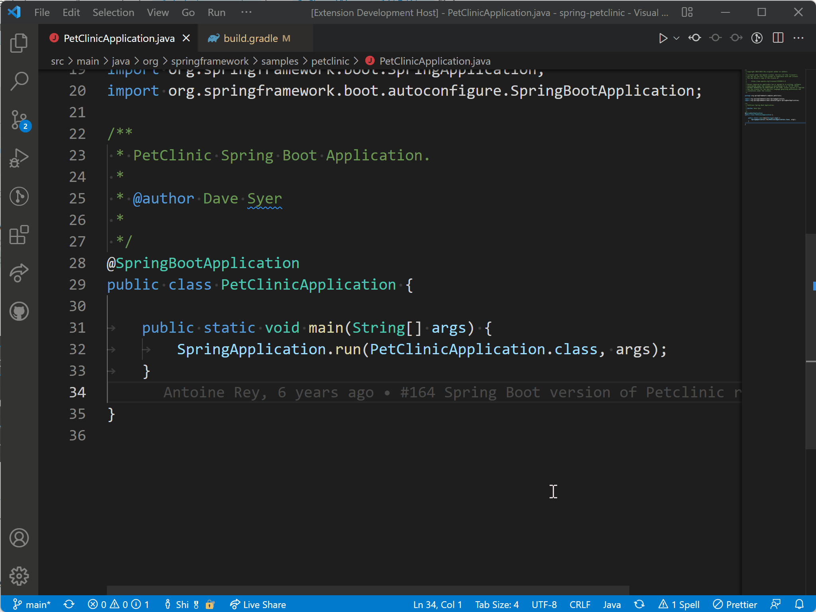Open Accounts icon in activity bar
Image resolution: width=816 pixels, height=612 pixels.
pyautogui.click(x=19, y=538)
